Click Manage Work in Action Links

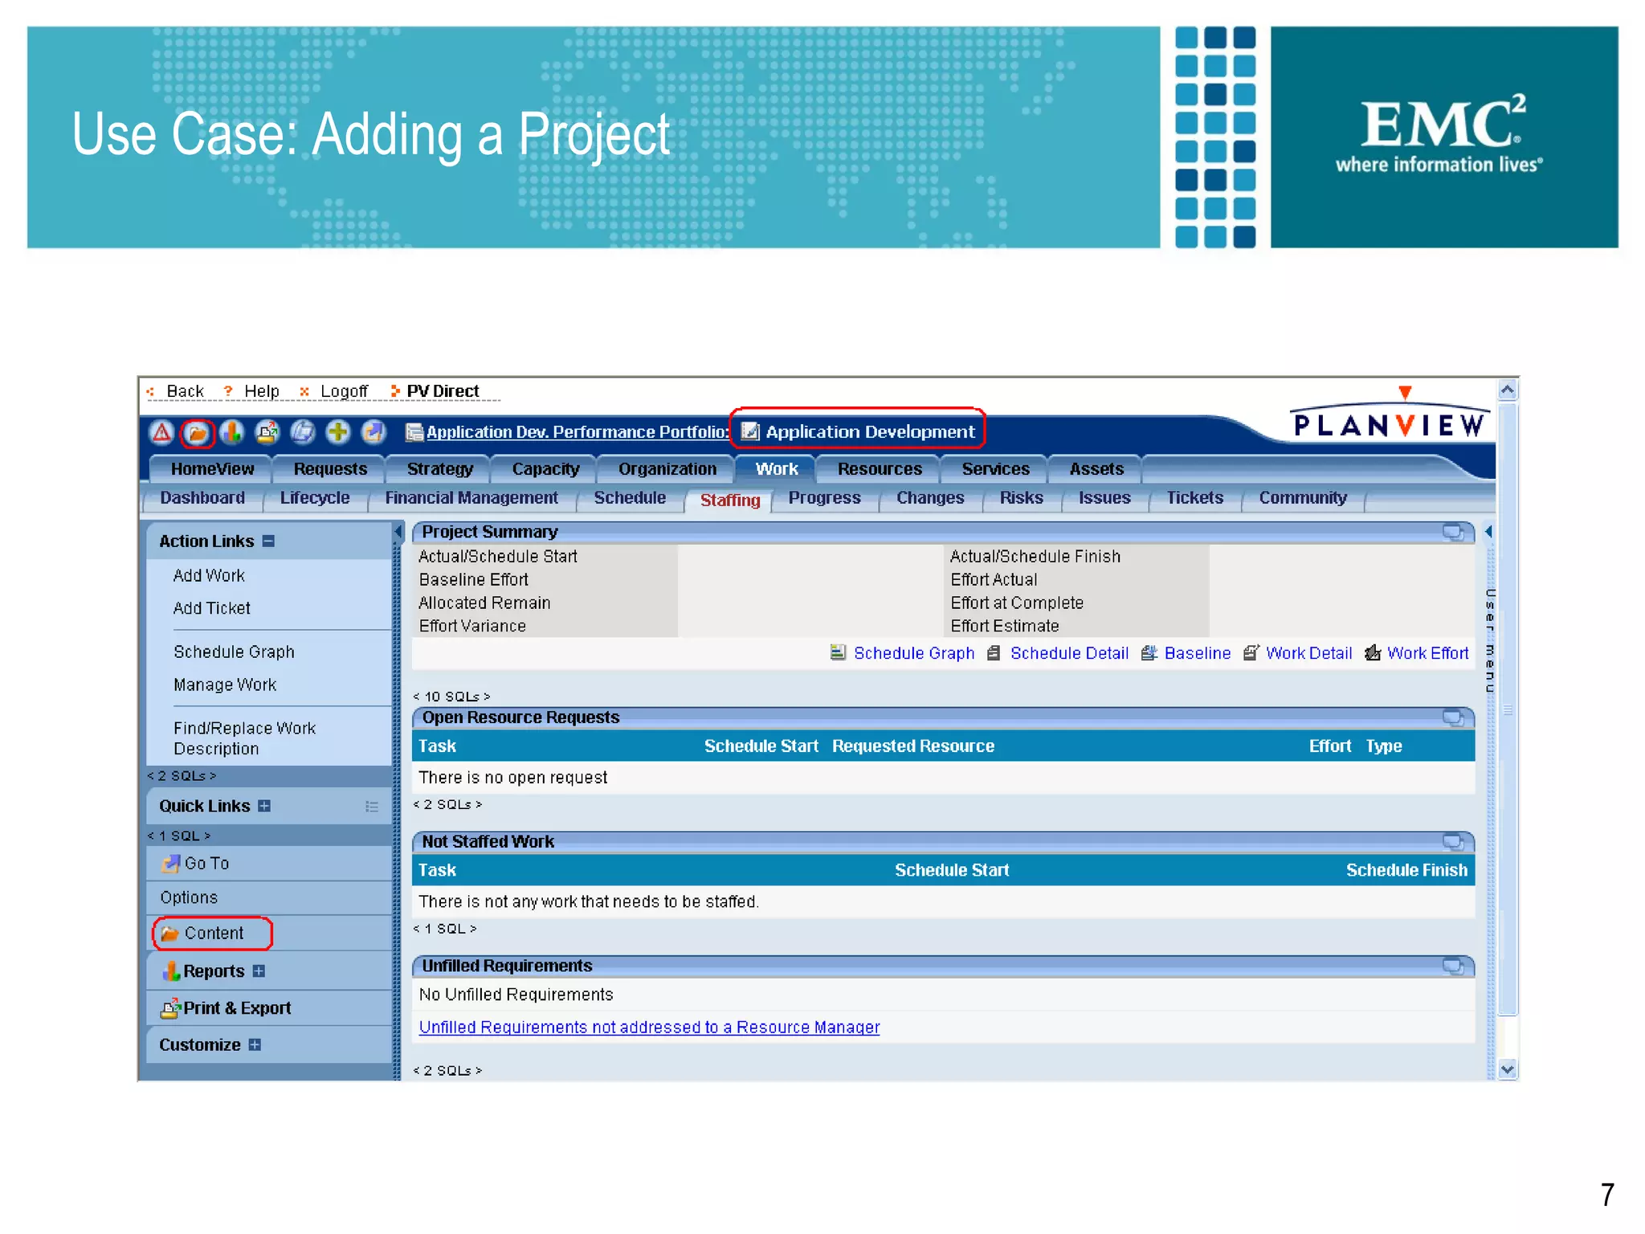tap(225, 685)
